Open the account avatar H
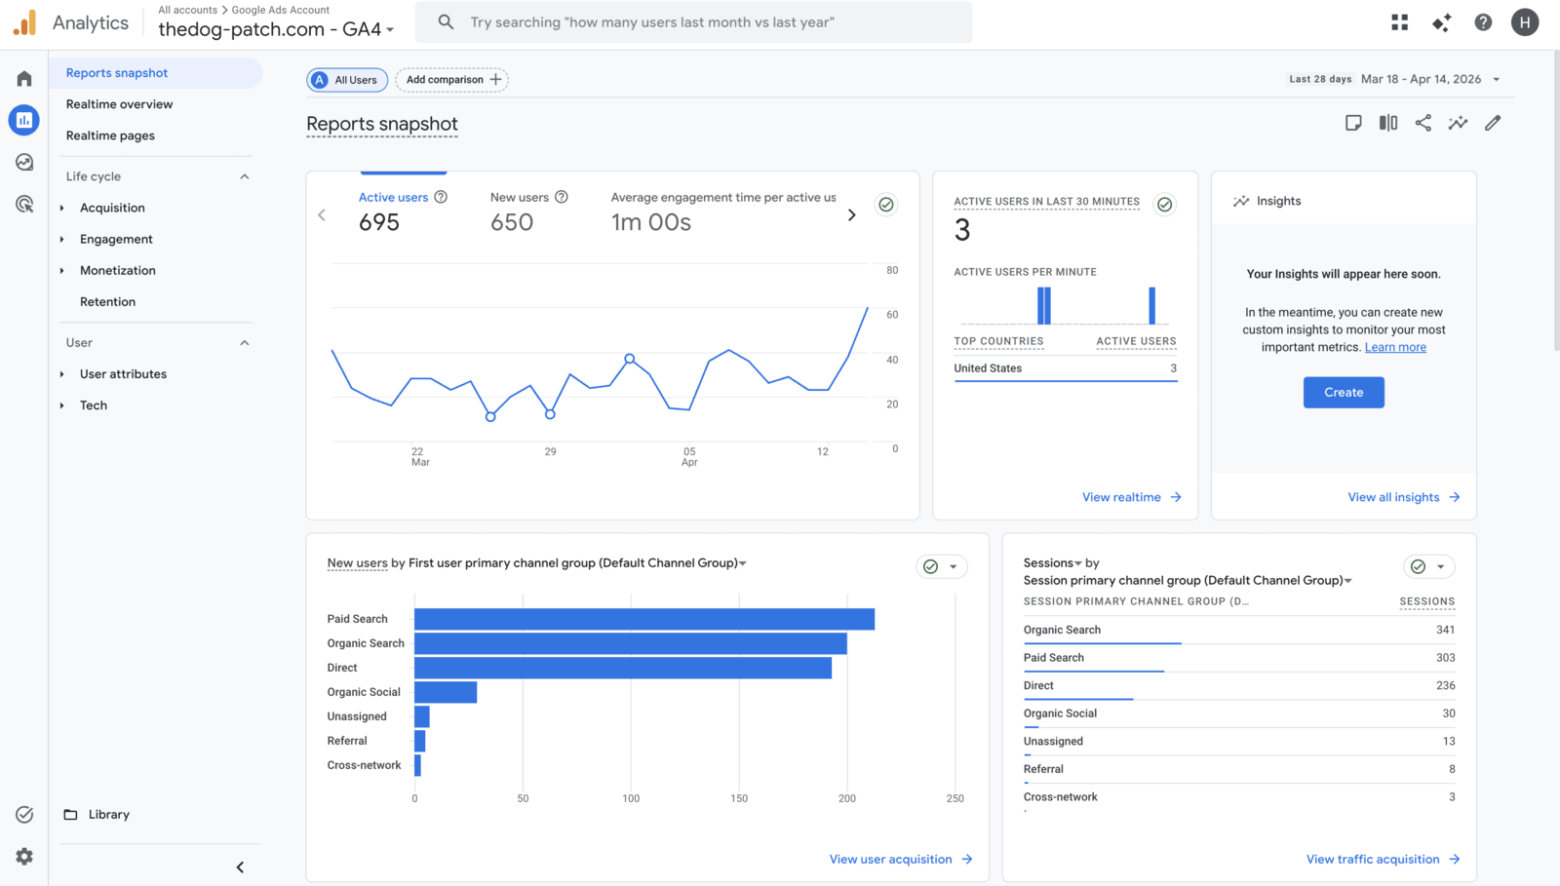Viewport: 1560px width, 886px height. coord(1525,22)
